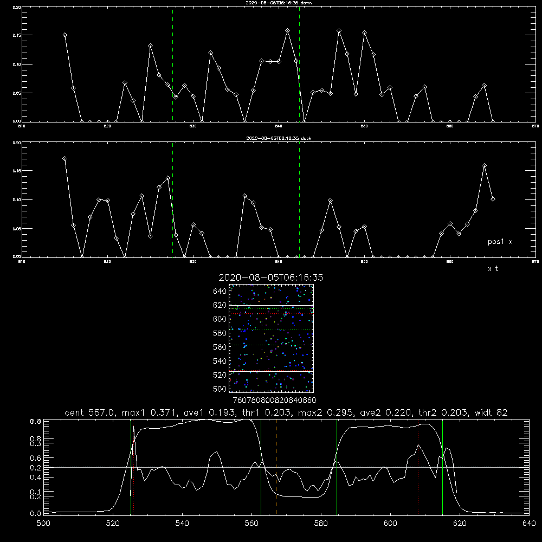Viewport: 542px width, 542px height.
Task: Click x-axis label 820 of the dawn plot
Action: pos(107,126)
